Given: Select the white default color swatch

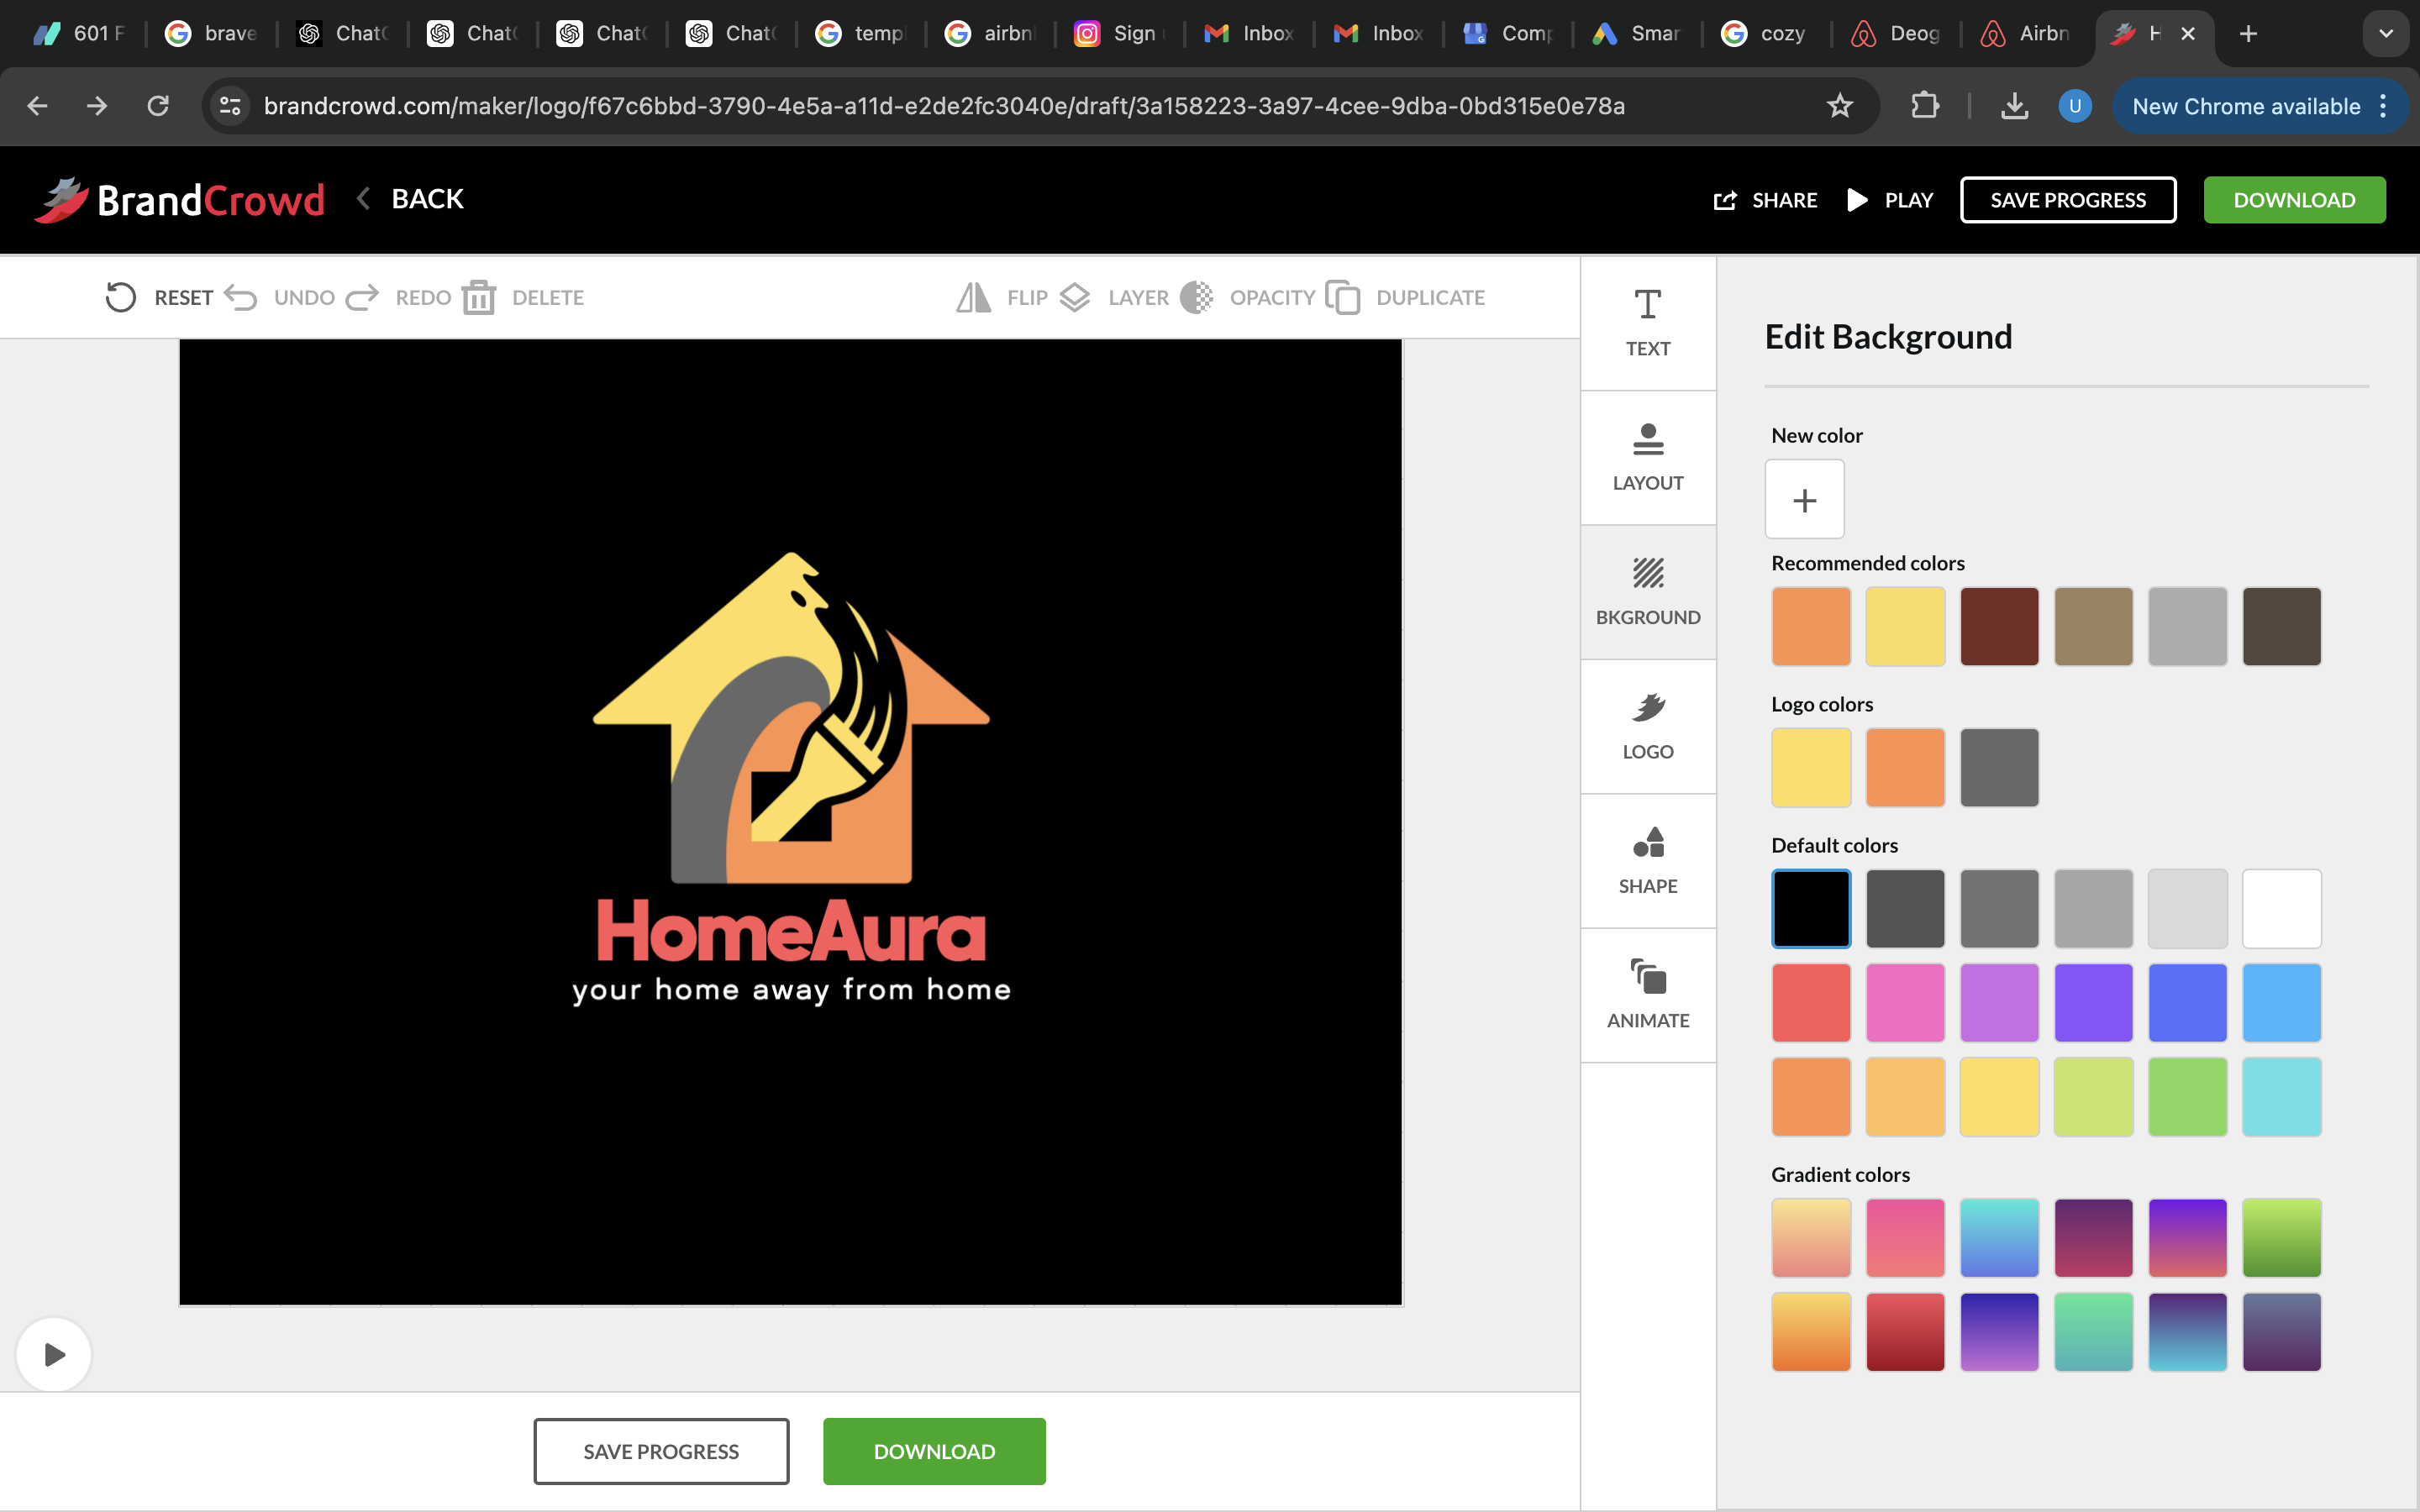Looking at the screenshot, I should click(x=2281, y=908).
